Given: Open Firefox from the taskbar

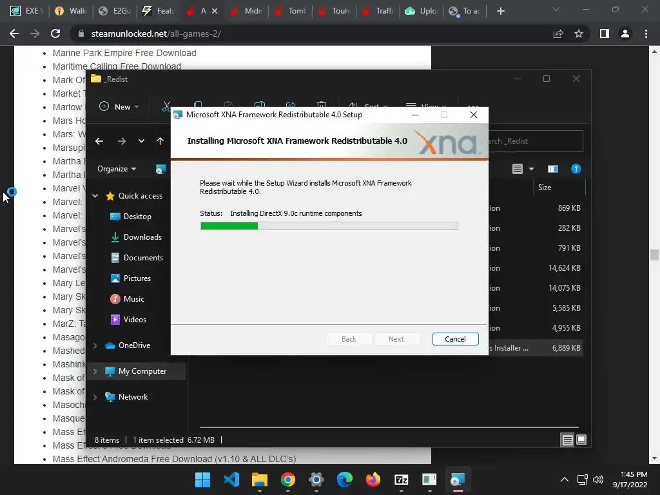Looking at the screenshot, I should tap(373, 480).
